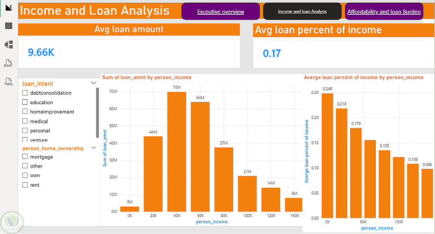Viewport: 435px width, 234px height.
Task: Switch to Table view icon
Action: point(9,26)
